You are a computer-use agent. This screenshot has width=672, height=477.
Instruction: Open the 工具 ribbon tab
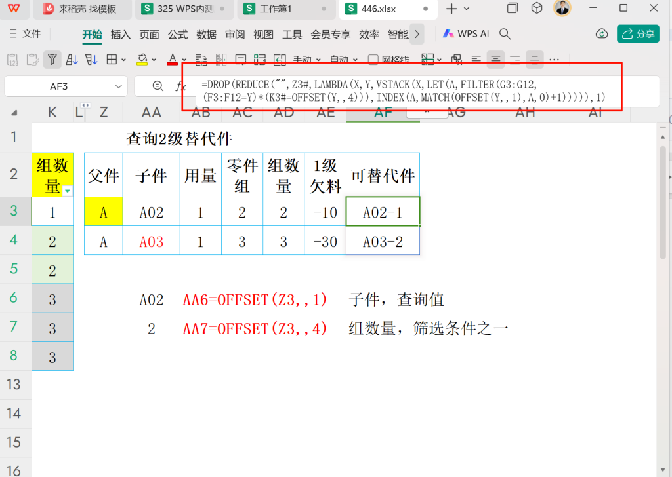click(x=292, y=35)
